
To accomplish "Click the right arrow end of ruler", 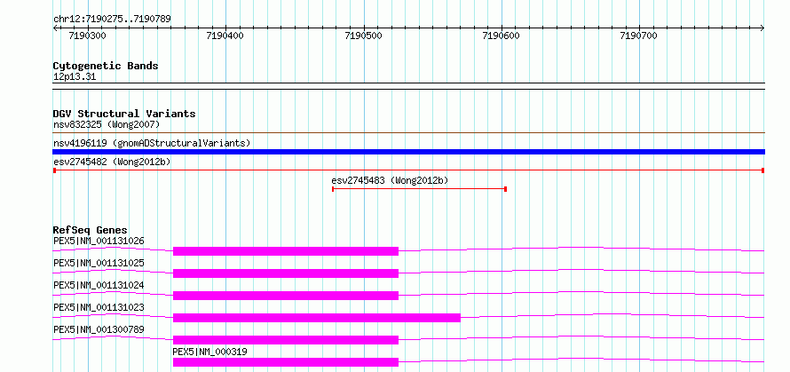I will (x=762, y=28).
